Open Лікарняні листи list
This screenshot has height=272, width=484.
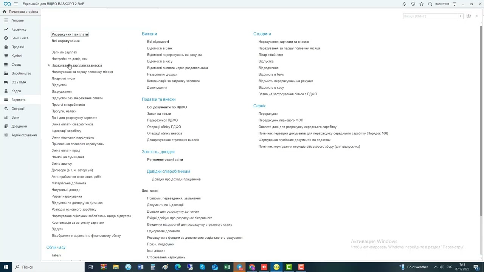point(63,79)
